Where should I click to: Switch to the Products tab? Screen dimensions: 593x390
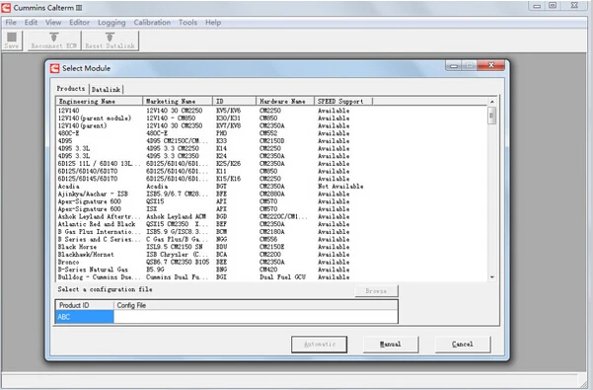click(71, 89)
